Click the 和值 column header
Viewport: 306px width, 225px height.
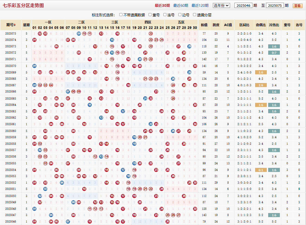click(x=204, y=25)
